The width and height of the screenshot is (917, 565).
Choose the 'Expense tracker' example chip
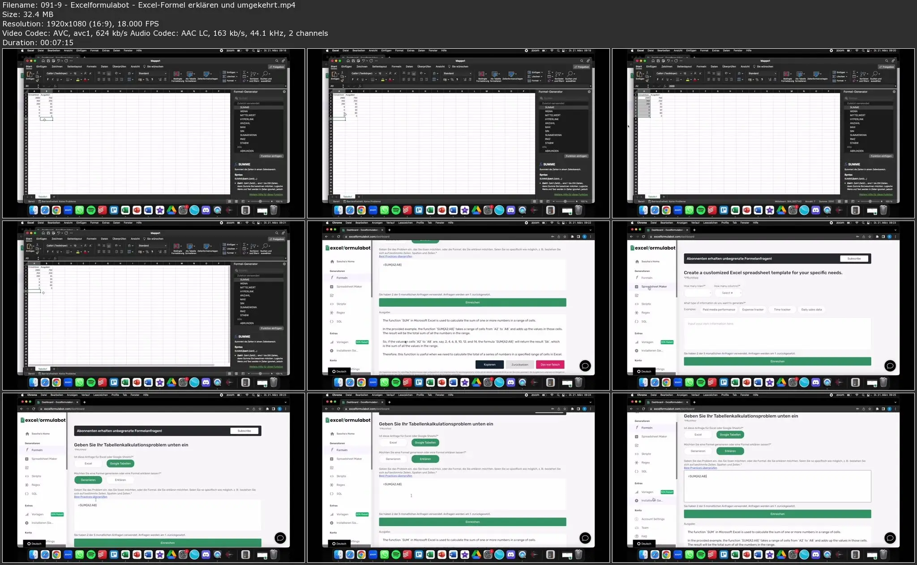tap(753, 310)
